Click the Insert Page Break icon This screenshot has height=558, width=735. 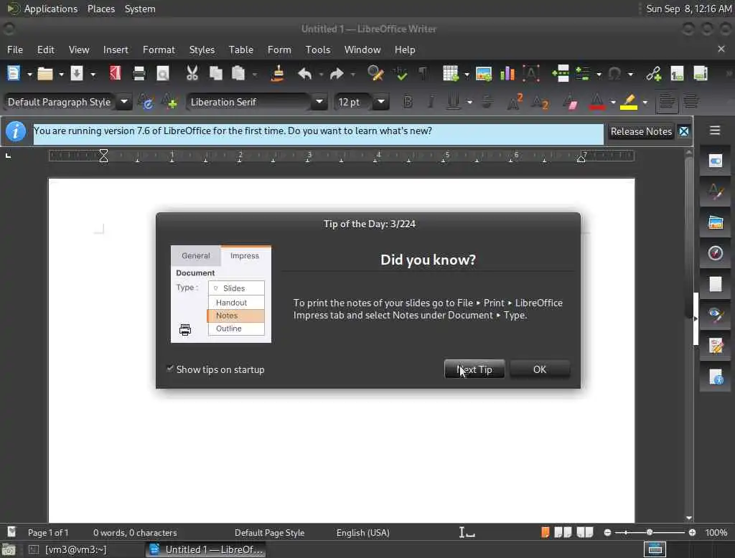(x=561, y=74)
